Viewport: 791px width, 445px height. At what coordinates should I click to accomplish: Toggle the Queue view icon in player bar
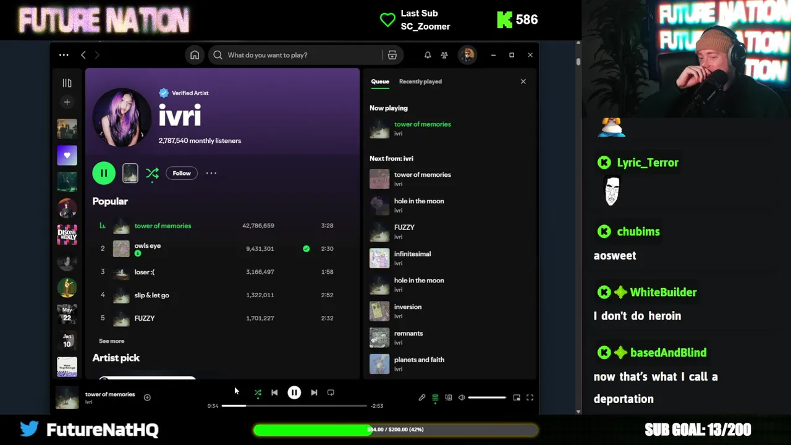[x=435, y=397]
